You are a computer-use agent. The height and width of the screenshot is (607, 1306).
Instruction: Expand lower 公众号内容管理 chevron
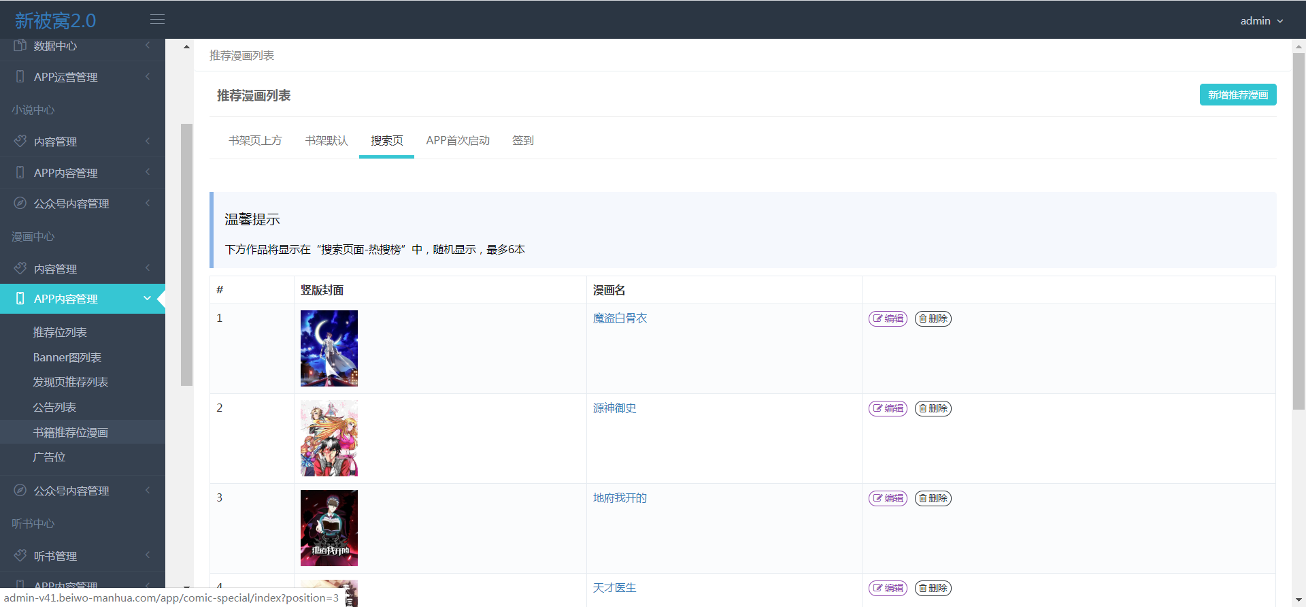(x=148, y=490)
